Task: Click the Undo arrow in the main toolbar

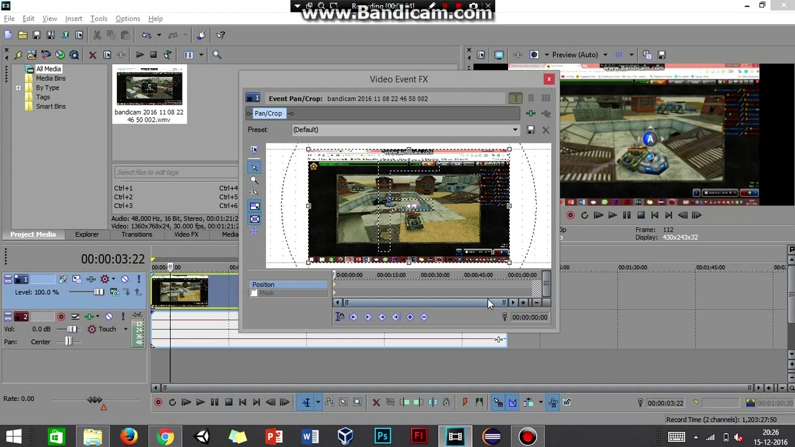Action: [x=147, y=35]
